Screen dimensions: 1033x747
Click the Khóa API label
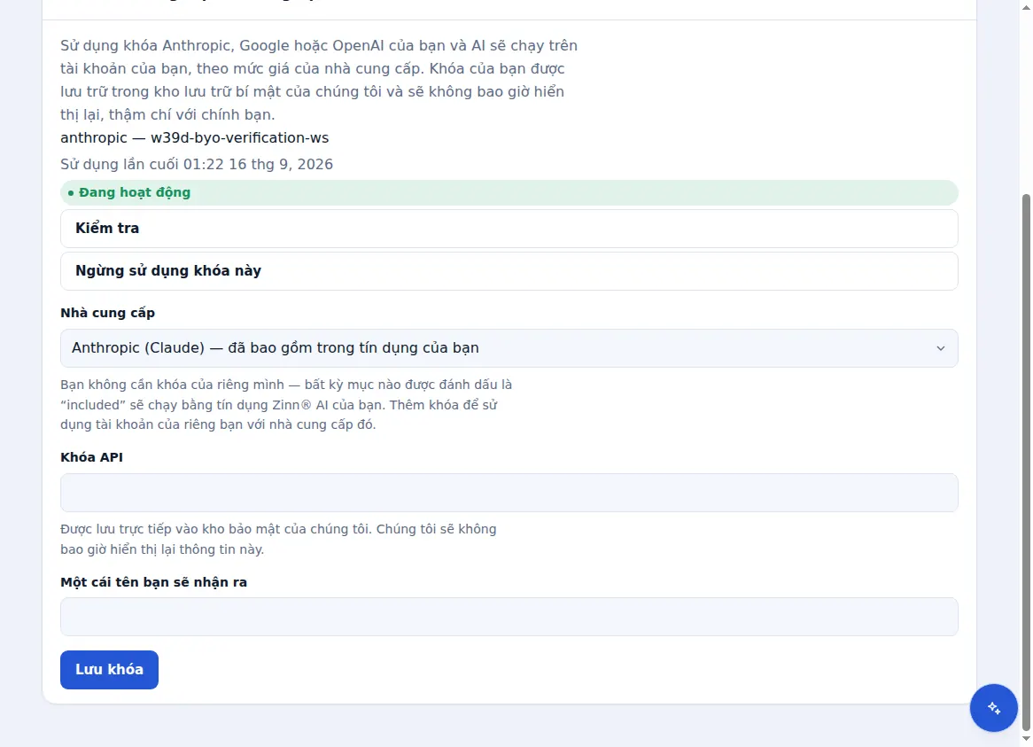(x=91, y=457)
